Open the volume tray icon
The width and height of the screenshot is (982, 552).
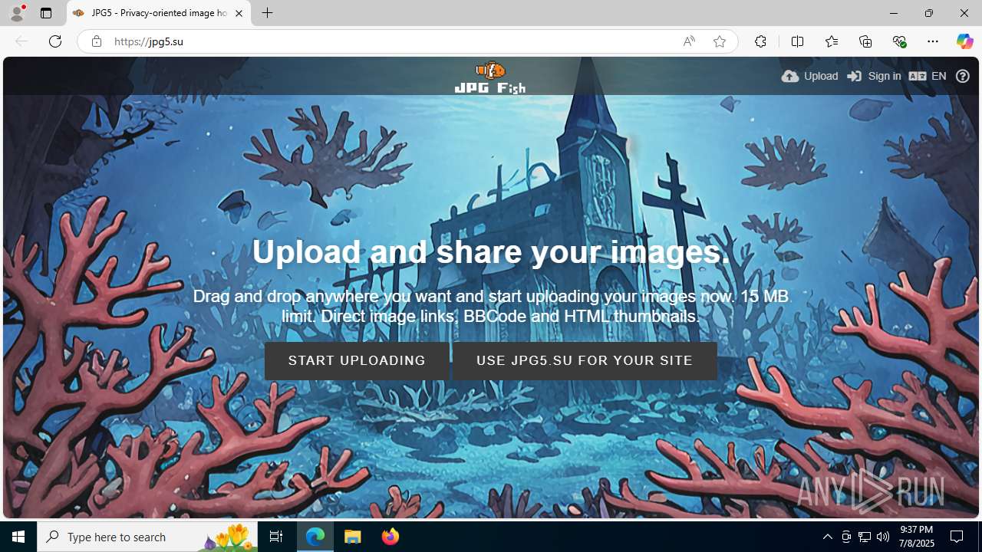[x=883, y=537]
